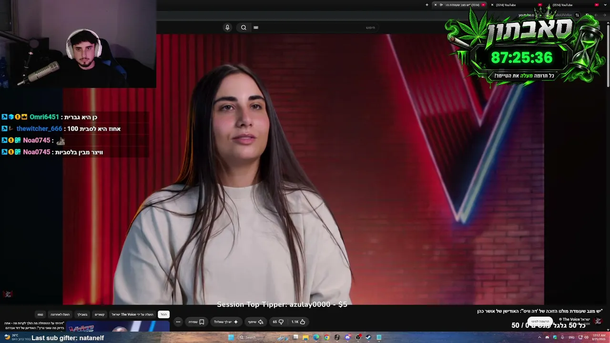Click the Discord icon in system tray
The width and height of the screenshot is (610, 343).
click(547, 337)
